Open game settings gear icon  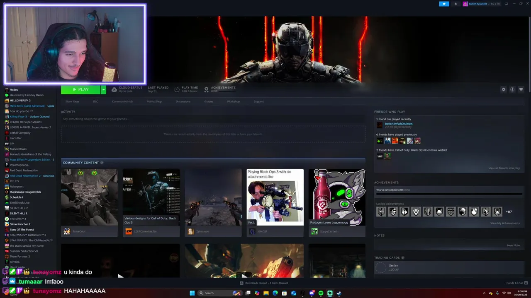coord(504,89)
